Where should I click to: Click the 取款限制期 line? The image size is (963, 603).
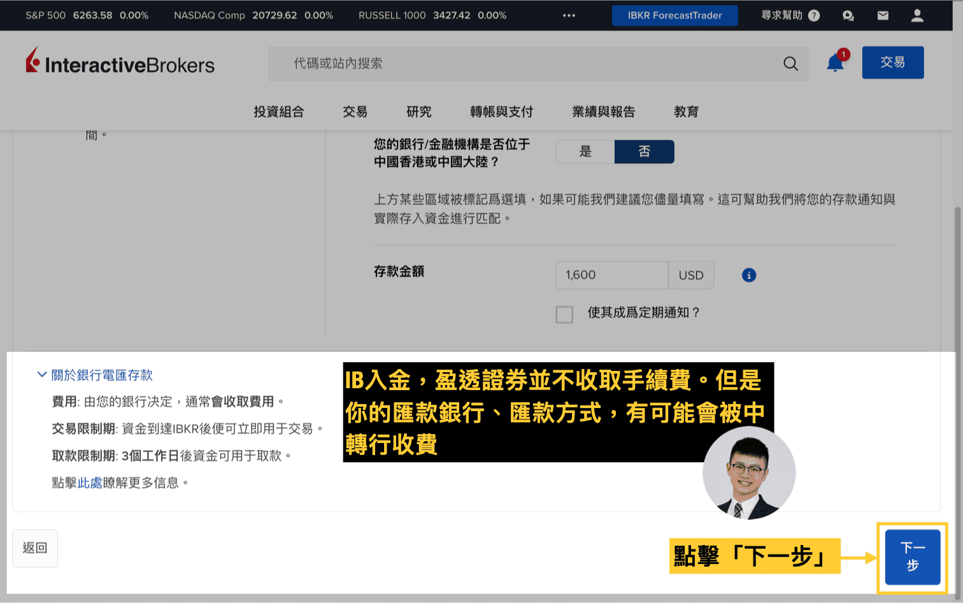click(172, 456)
